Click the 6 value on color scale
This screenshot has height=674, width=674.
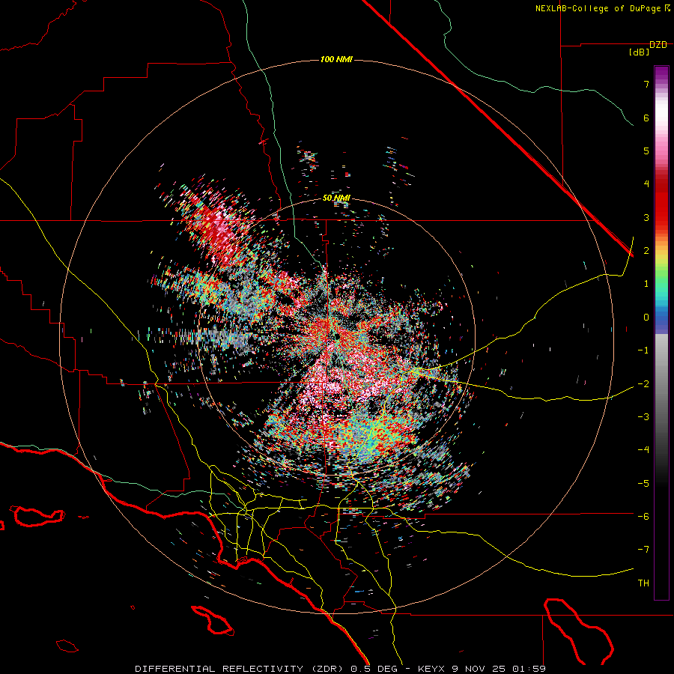pos(646,118)
